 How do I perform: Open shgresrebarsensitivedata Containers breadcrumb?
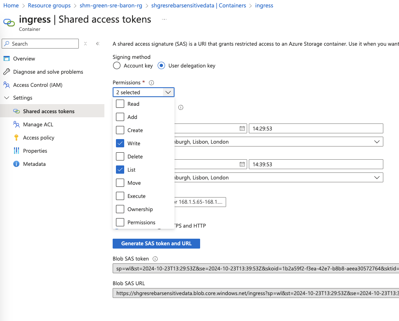(198, 6)
